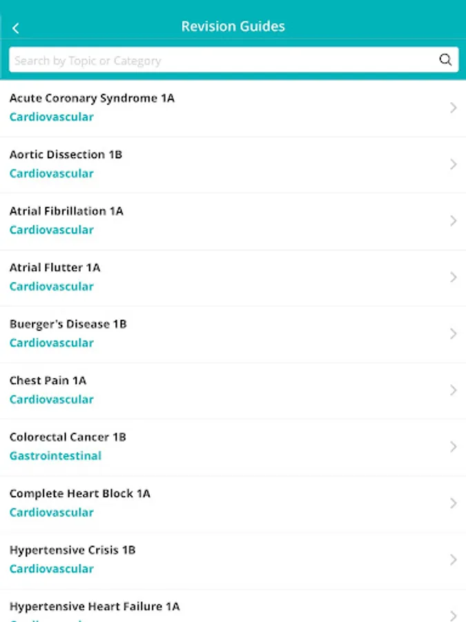Tap the chevron next to Aortic Dissection 1B

click(x=454, y=164)
